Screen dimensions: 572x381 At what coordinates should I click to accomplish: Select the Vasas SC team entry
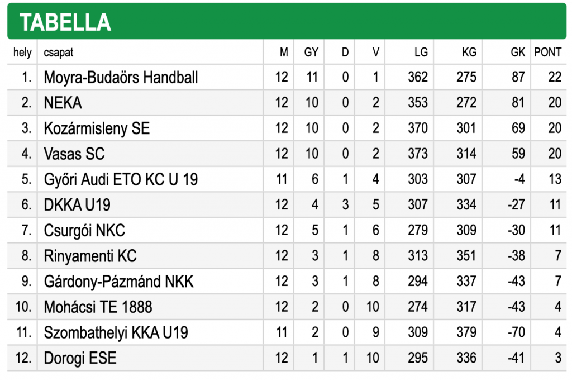(74, 154)
